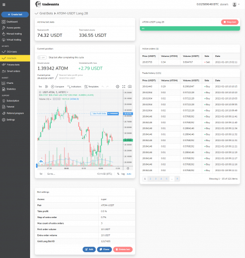Clone this bot
Screen dimensions: 245x258
[x=105, y=250]
